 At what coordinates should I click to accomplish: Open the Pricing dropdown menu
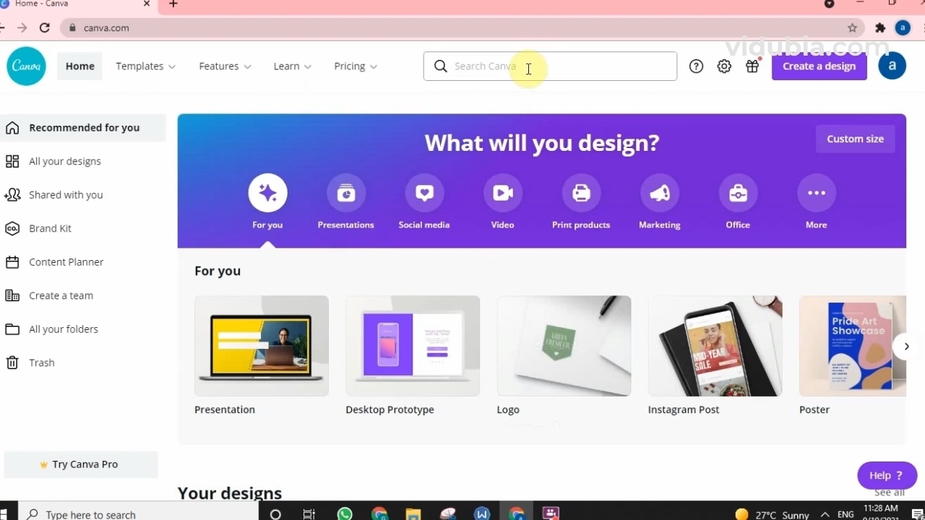click(x=355, y=66)
